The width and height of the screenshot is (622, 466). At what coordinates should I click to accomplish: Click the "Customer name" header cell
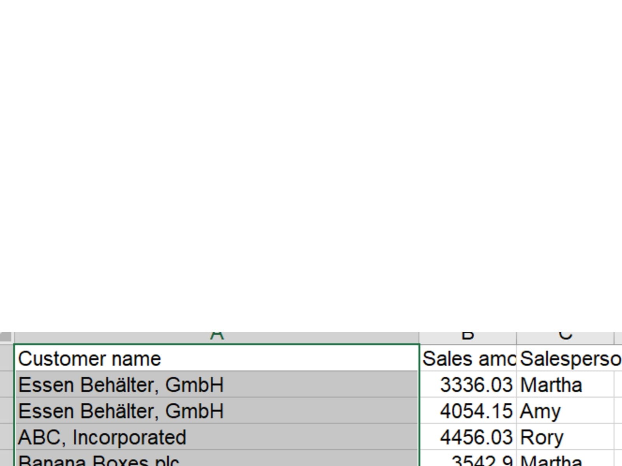point(217,358)
